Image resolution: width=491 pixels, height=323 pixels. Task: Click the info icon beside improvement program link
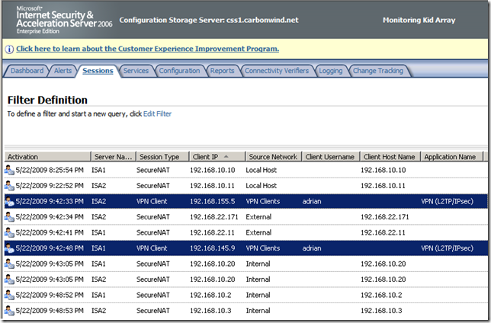9,50
